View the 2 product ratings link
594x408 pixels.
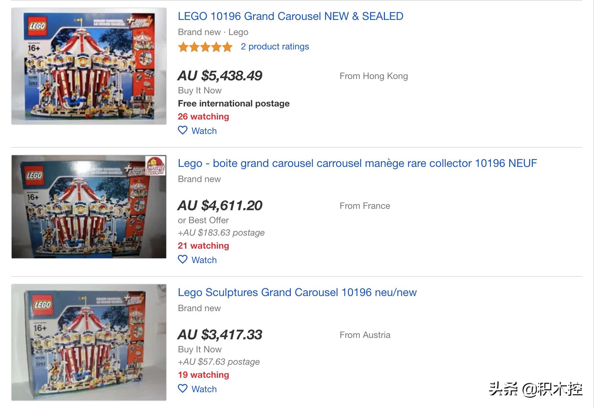(x=275, y=47)
